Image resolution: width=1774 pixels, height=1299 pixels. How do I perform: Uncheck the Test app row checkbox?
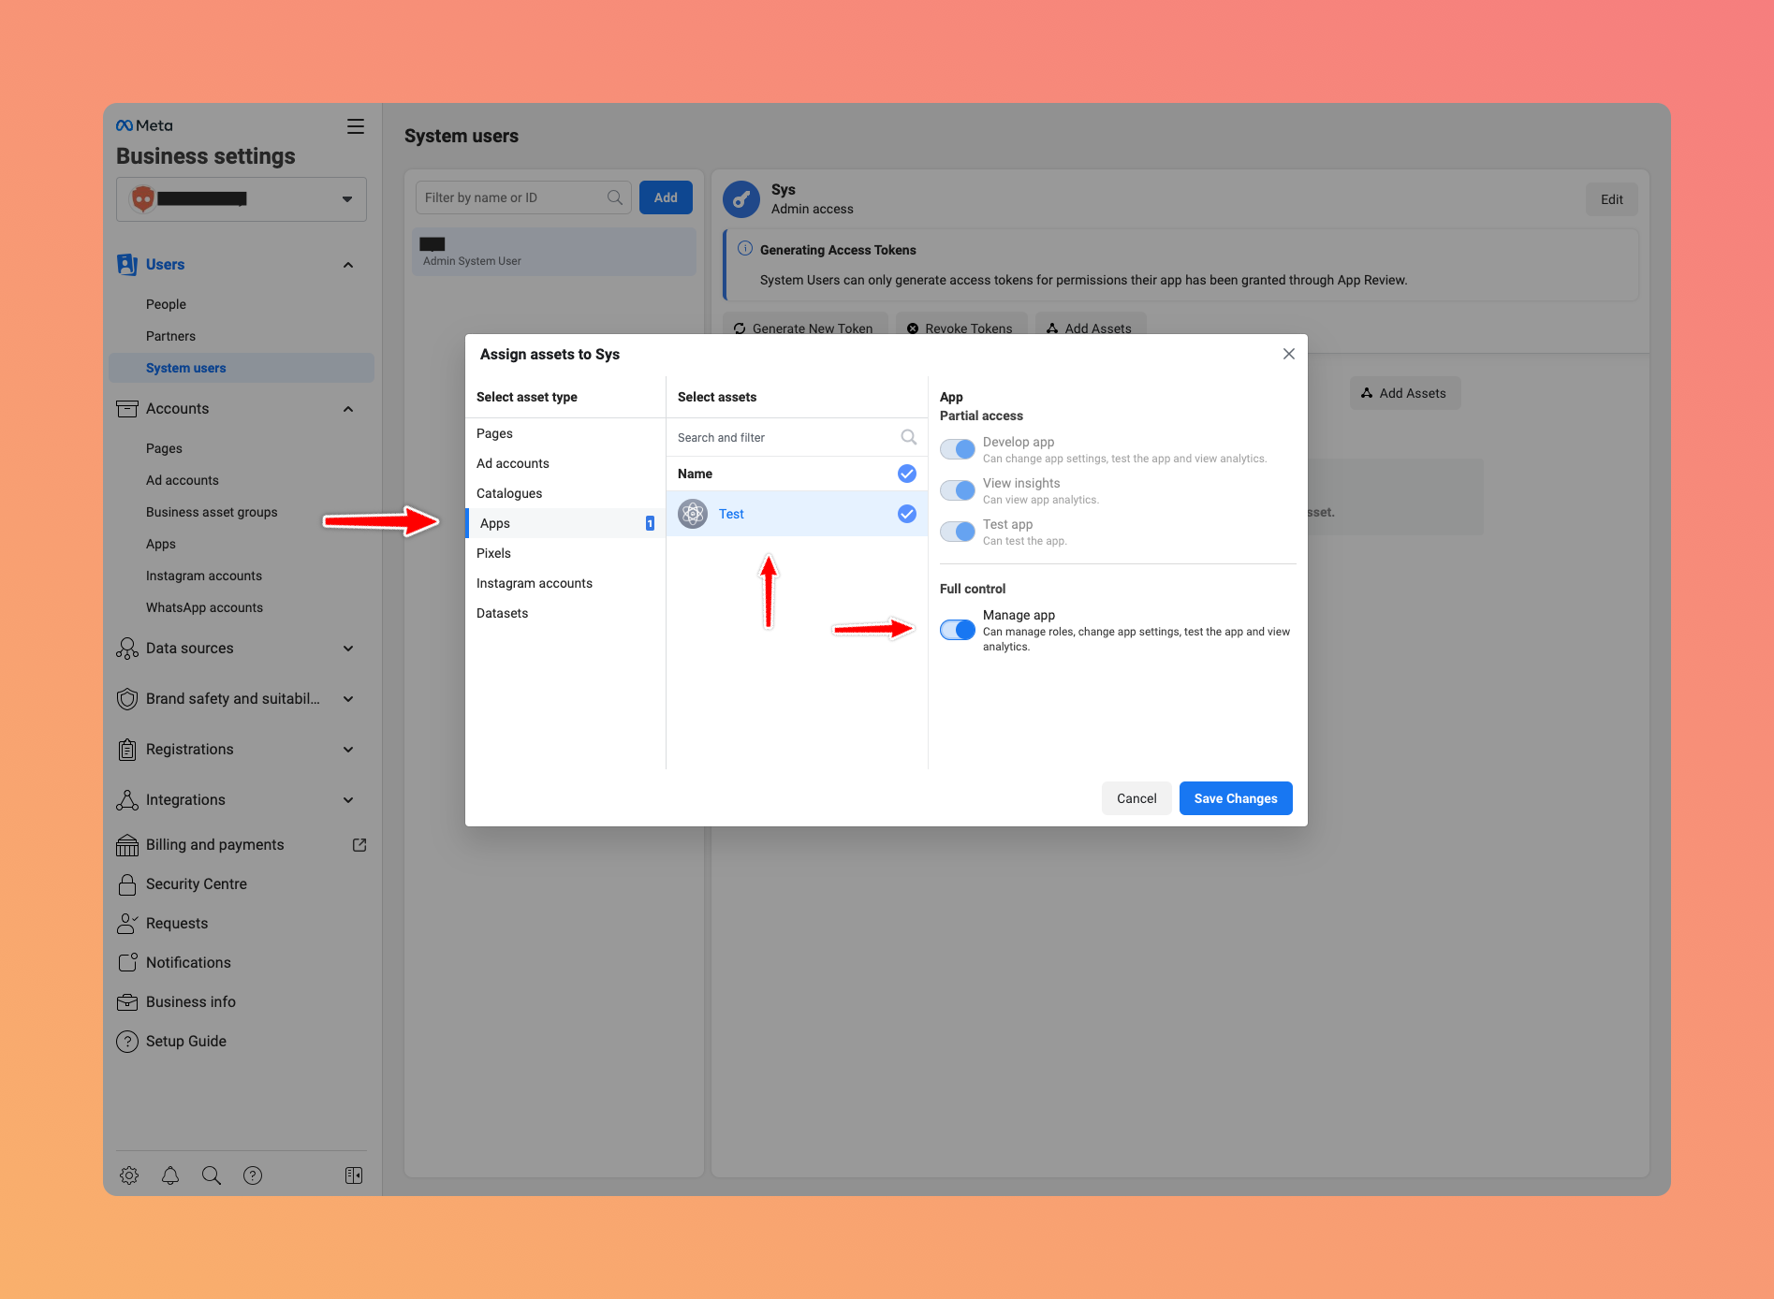coord(906,514)
